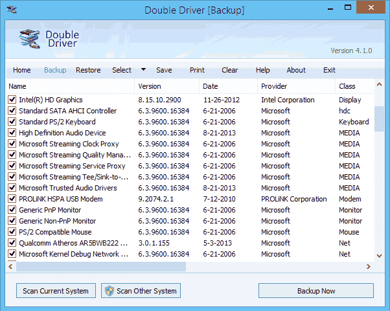
Task: Uncheck Microsoft Streaming Tee/Sink-to driver
Action: click(12, 177)
